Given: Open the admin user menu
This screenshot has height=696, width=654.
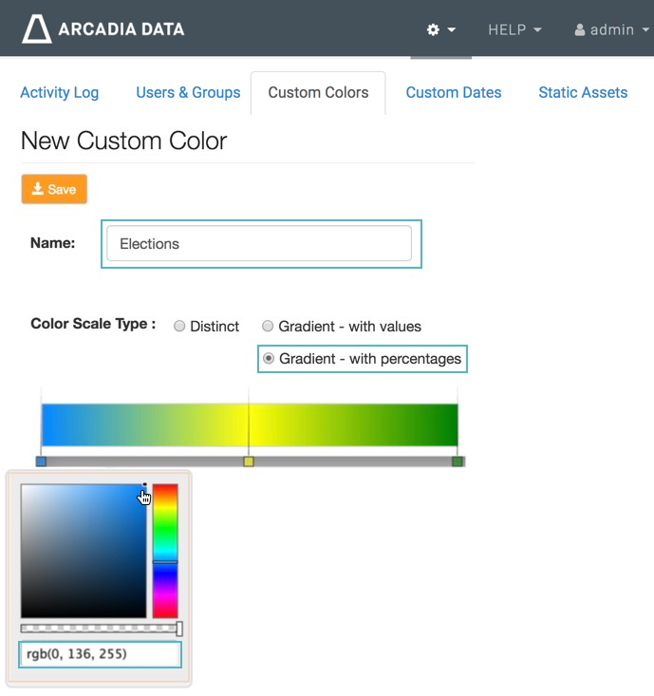Looking at the screenshot, I should (610, 29).
